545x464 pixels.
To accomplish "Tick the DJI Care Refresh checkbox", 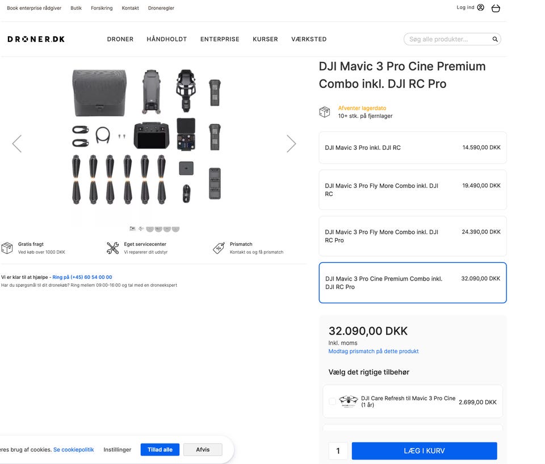I will (x=333, y=402).
